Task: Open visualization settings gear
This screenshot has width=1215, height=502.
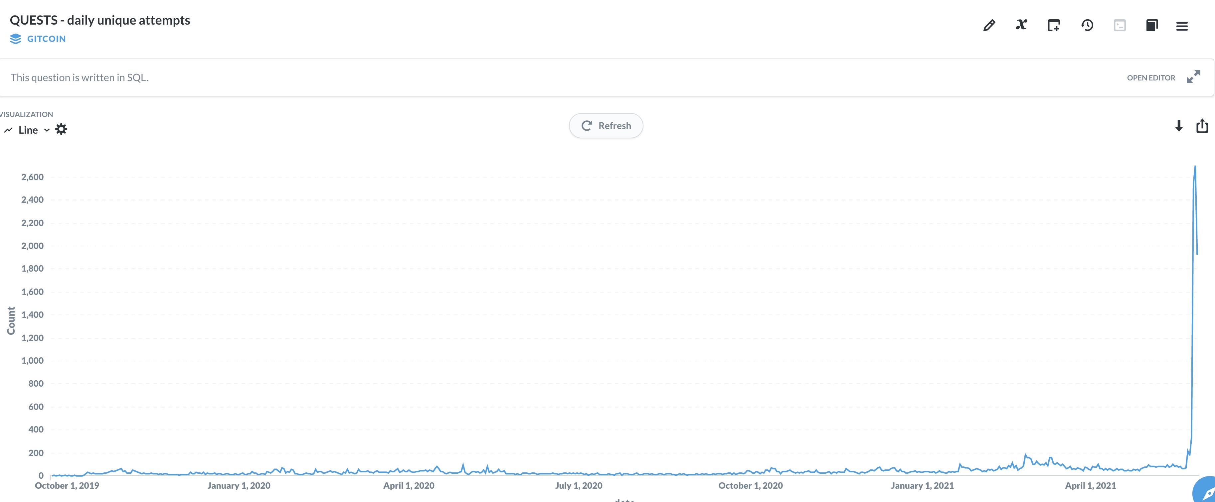Action: (x=61, y=129)
